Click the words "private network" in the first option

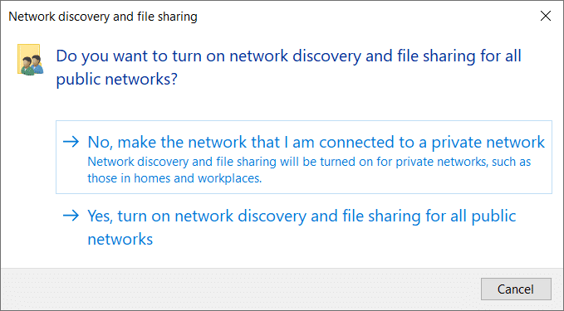(x=488, y=142)
